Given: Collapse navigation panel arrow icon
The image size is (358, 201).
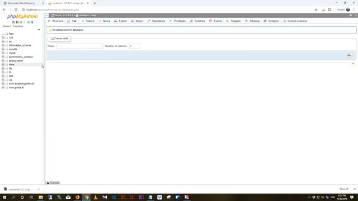Looking at the screenshot, I should (47, 15).
